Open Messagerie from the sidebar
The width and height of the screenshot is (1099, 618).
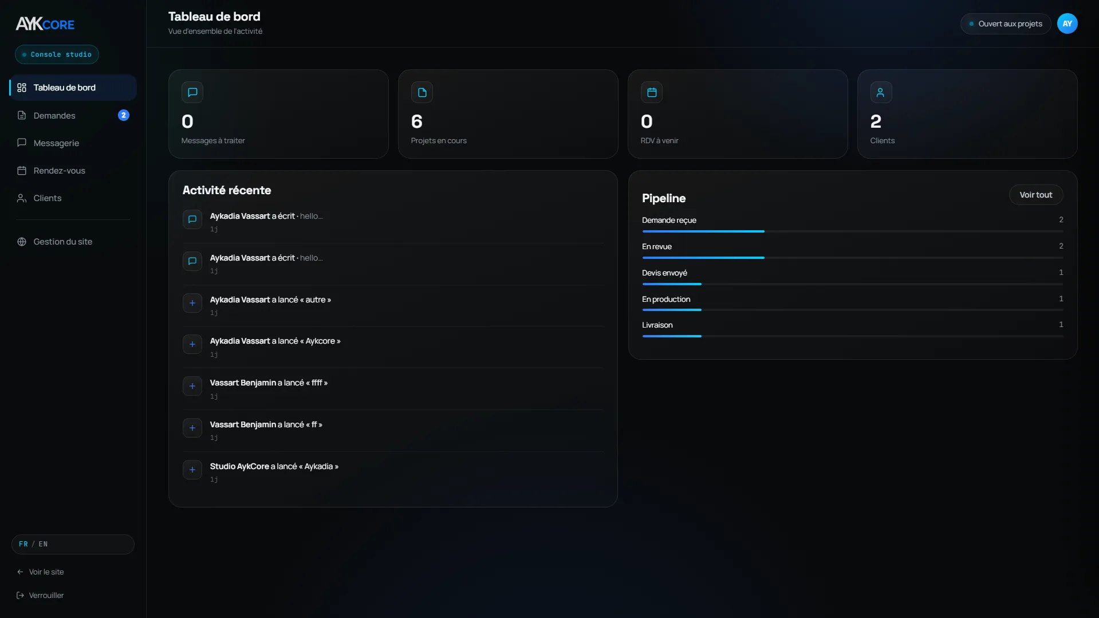[x=73, y=143]
